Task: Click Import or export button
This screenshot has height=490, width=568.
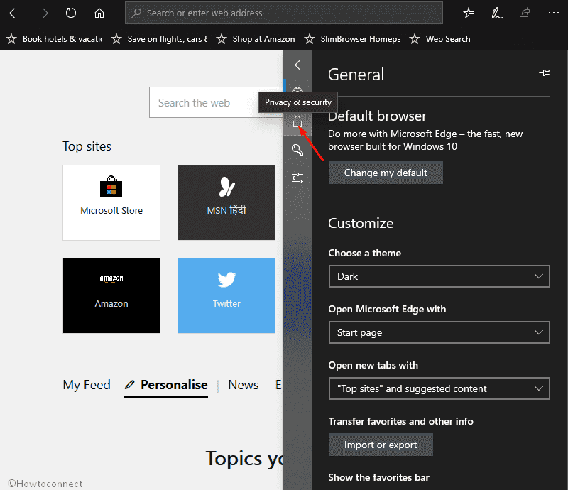Action: coord(381,445)
